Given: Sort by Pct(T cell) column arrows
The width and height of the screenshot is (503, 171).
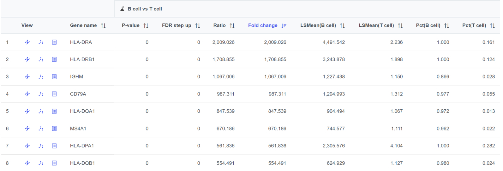Looking at the screenshot, I should point(492,26).
